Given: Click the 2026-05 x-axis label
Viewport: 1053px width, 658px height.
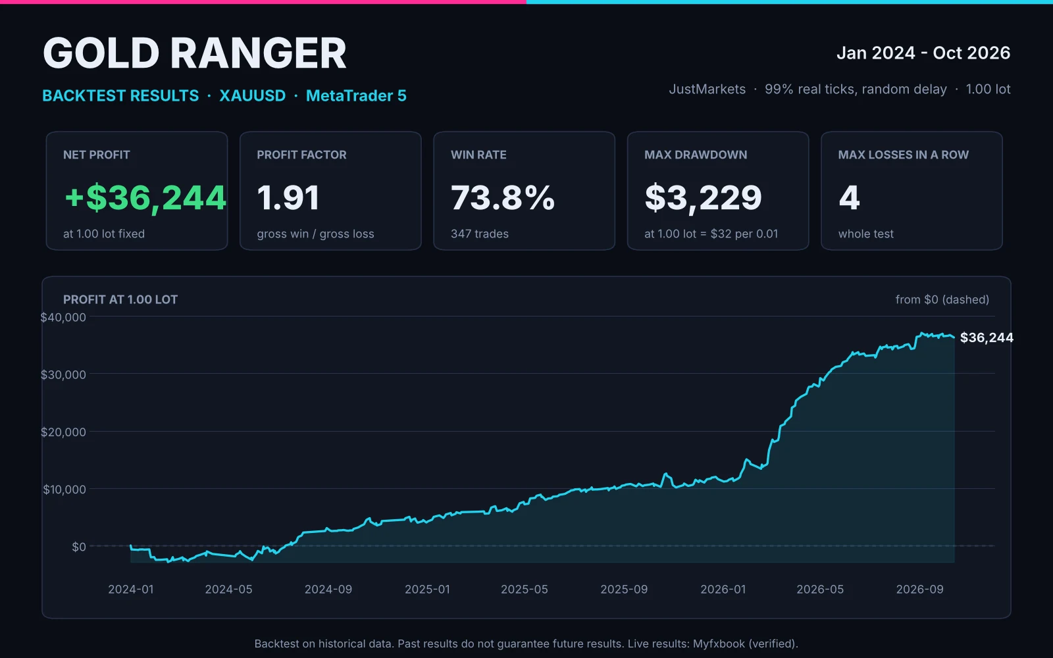Looking at the screenshot, I should click(820, 589).
